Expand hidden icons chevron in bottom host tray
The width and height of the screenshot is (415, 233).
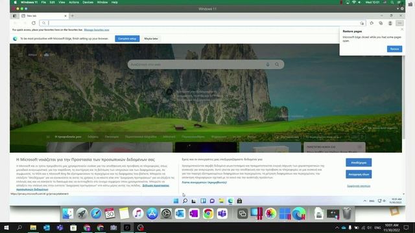337,227
